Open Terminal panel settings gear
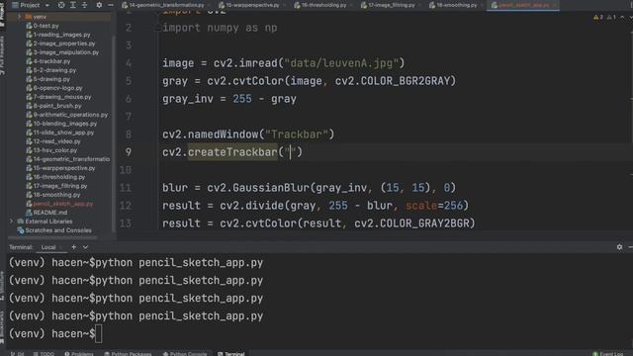The width and height of the screenshot is (633, 356). tap(619, 247)
